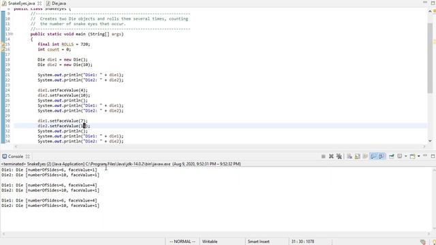This screenshot has width=436, height=245.
Task: Switch to the Die.java editor tab
Action: [56, 3]
